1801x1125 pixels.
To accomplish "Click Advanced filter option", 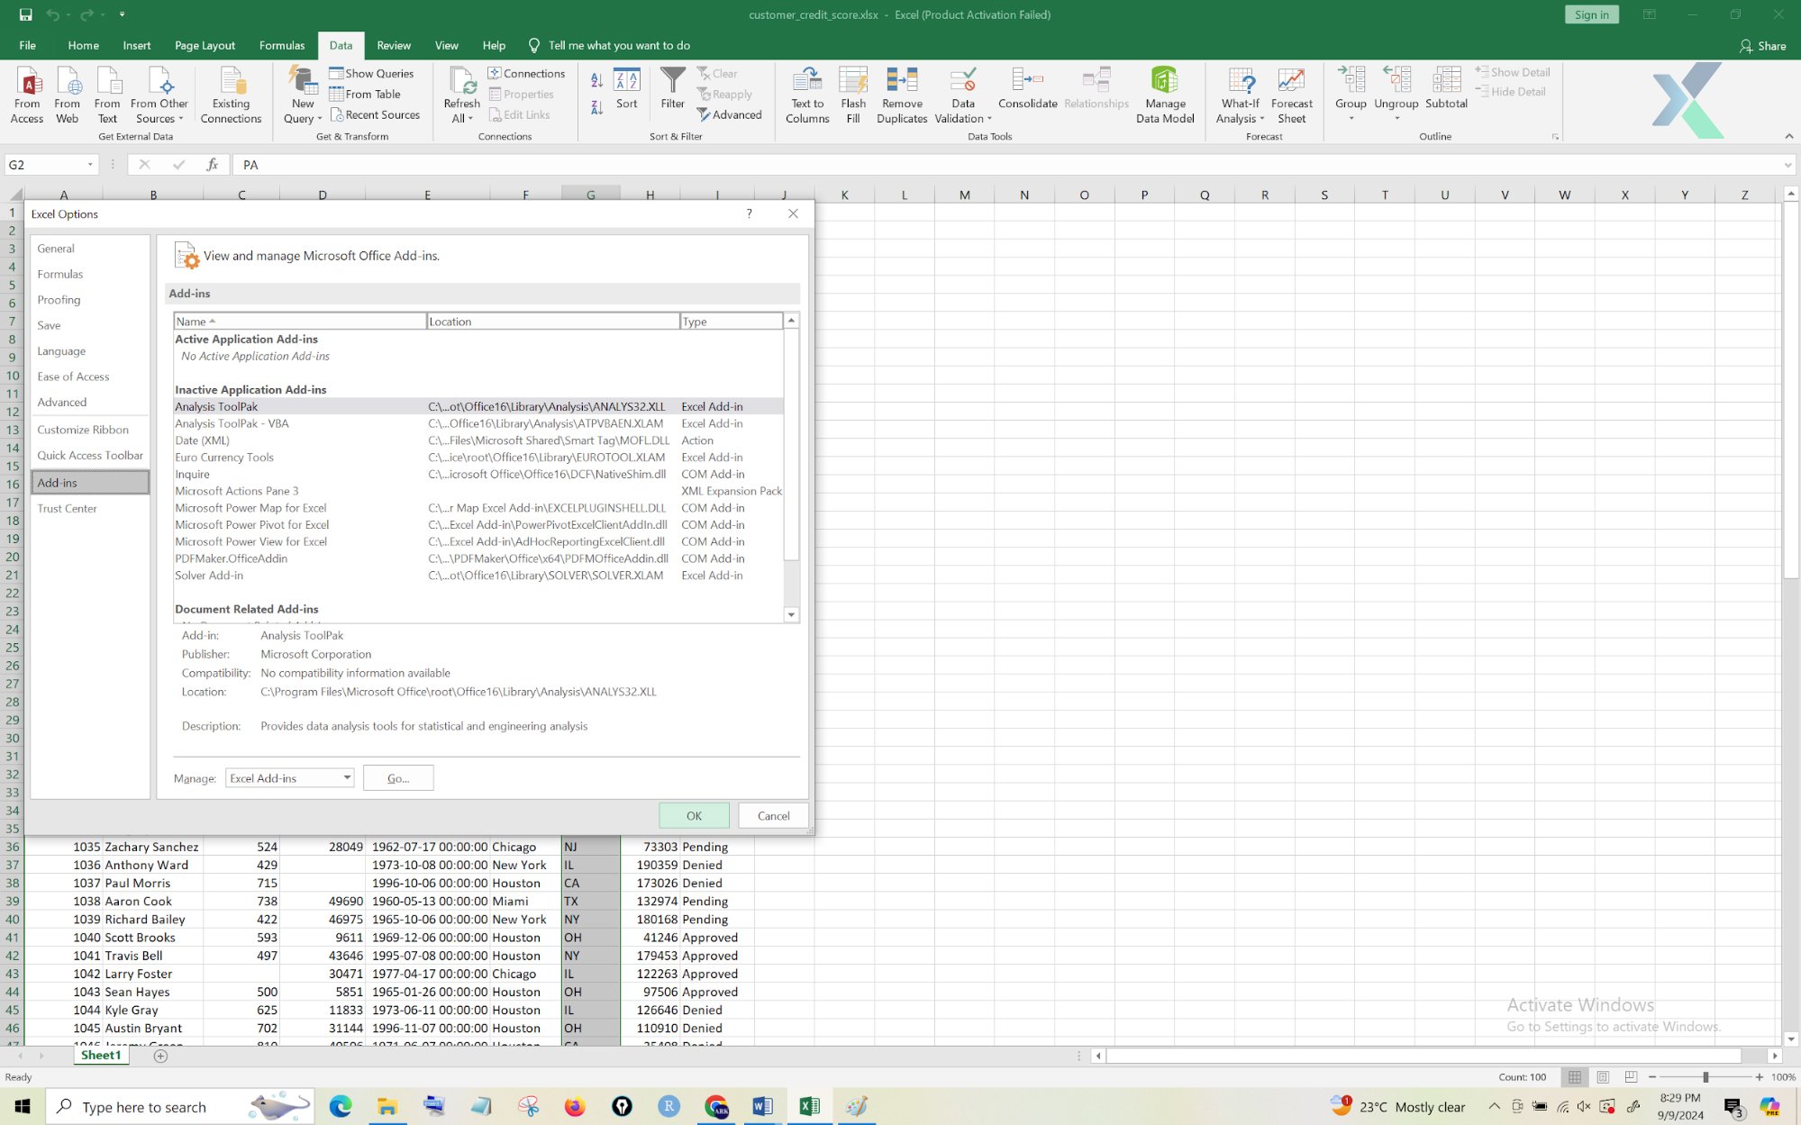I will click(x=729, y=114).
